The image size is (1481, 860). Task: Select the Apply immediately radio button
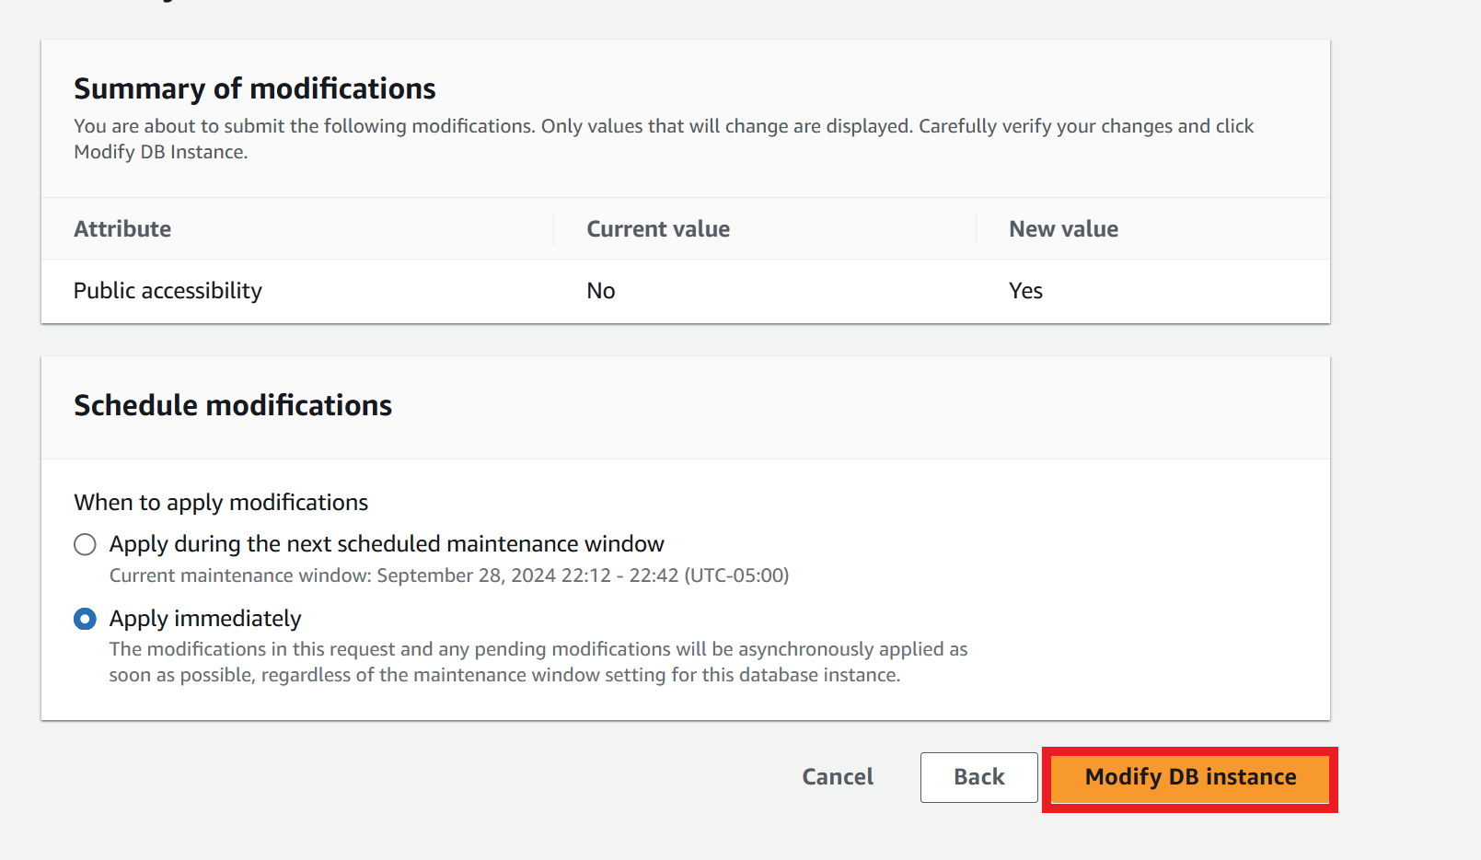click(x=85, y=619)
